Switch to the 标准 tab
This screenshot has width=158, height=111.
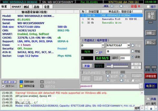4,7
